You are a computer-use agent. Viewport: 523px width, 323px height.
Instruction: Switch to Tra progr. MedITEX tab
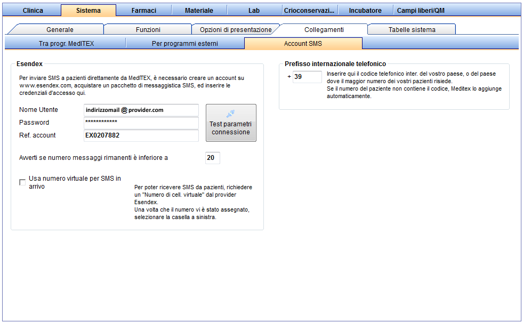pyautogui.click(x=66, y=43)
